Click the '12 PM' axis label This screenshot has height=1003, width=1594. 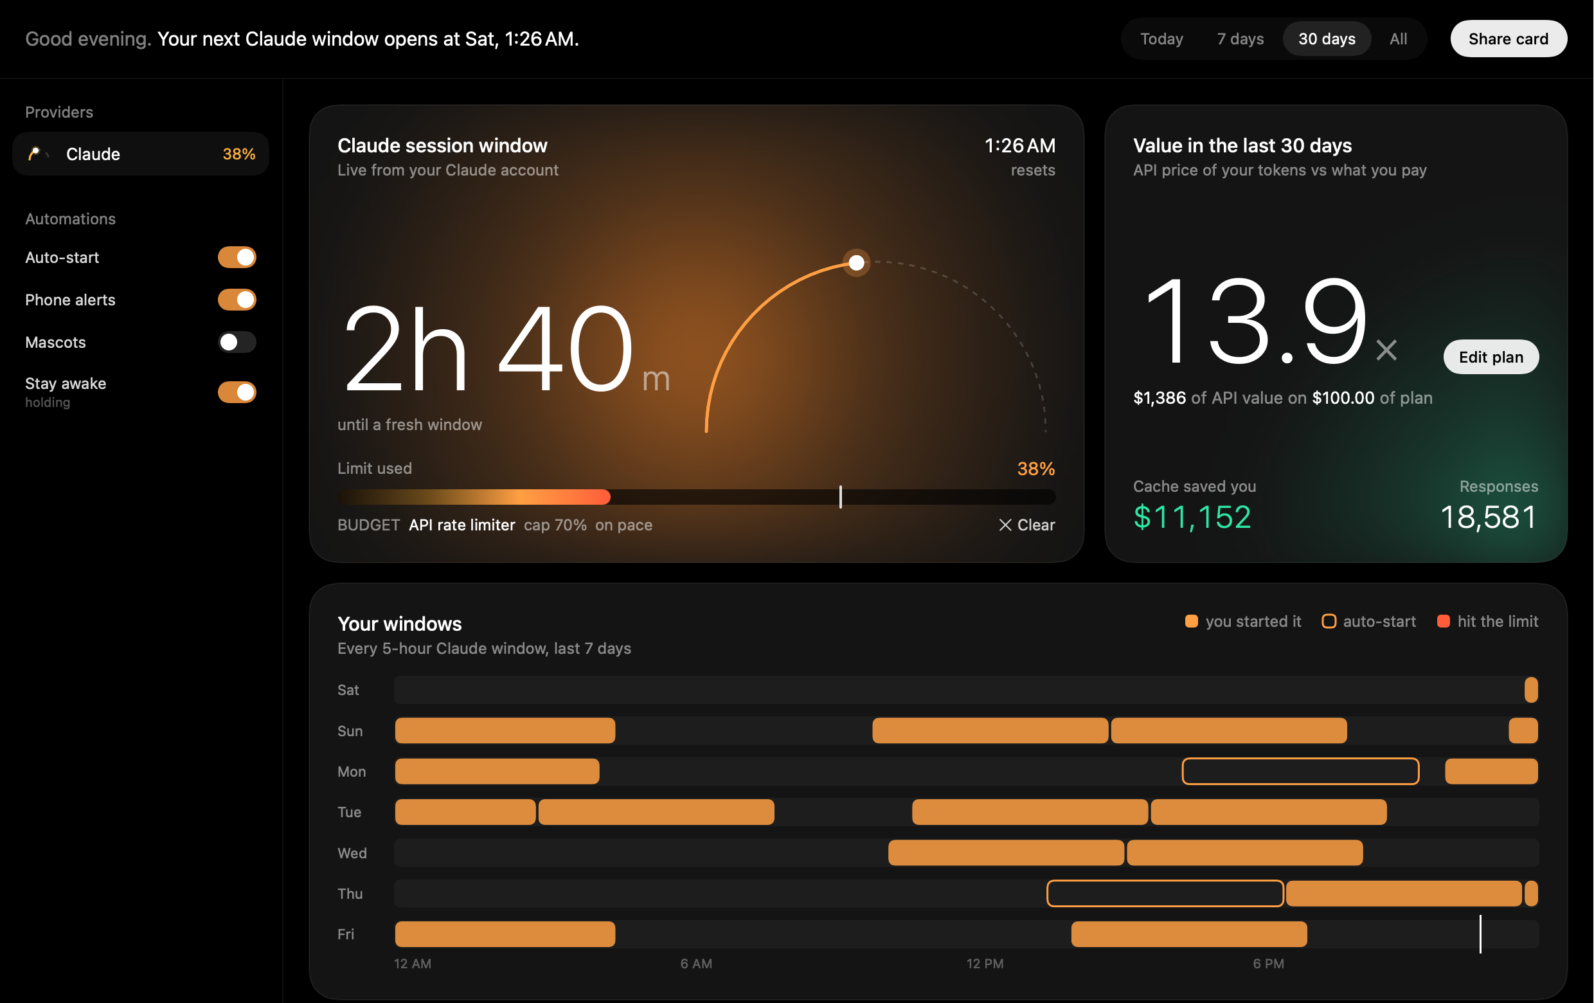click(984, 964)
